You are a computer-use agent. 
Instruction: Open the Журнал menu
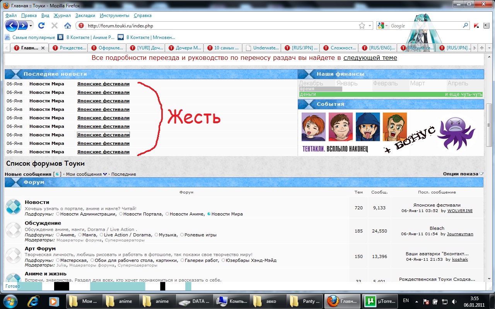(x=62, y=15)
